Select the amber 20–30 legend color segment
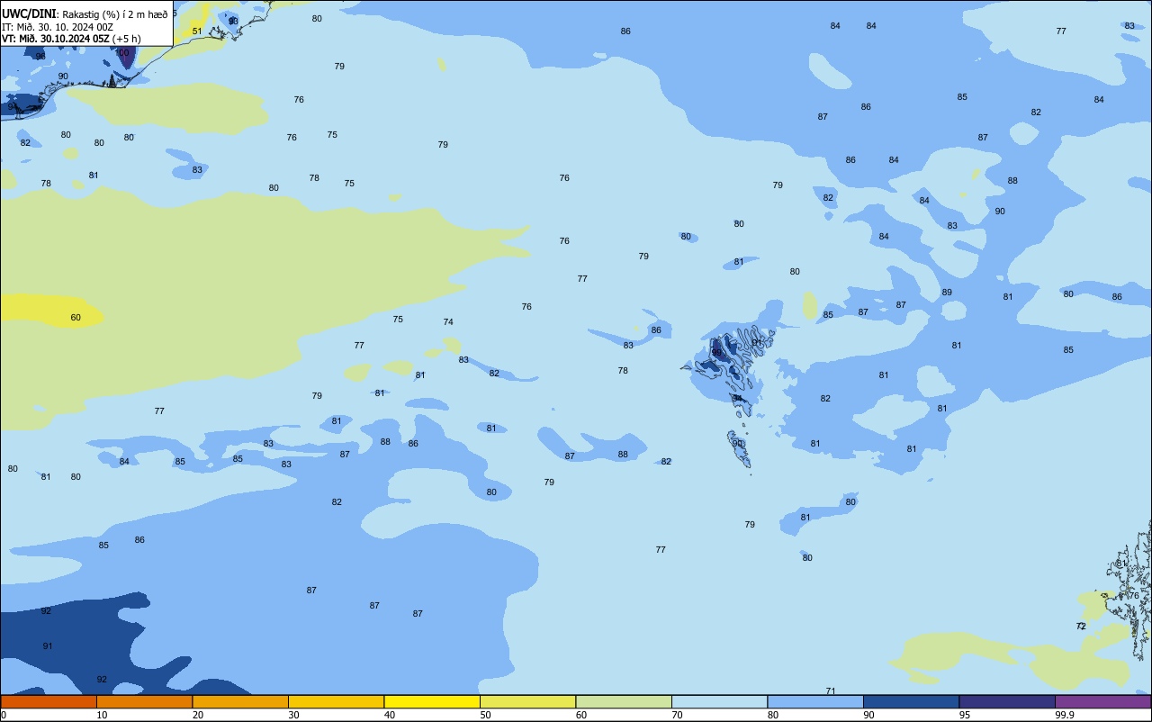 tap(240, 701)
